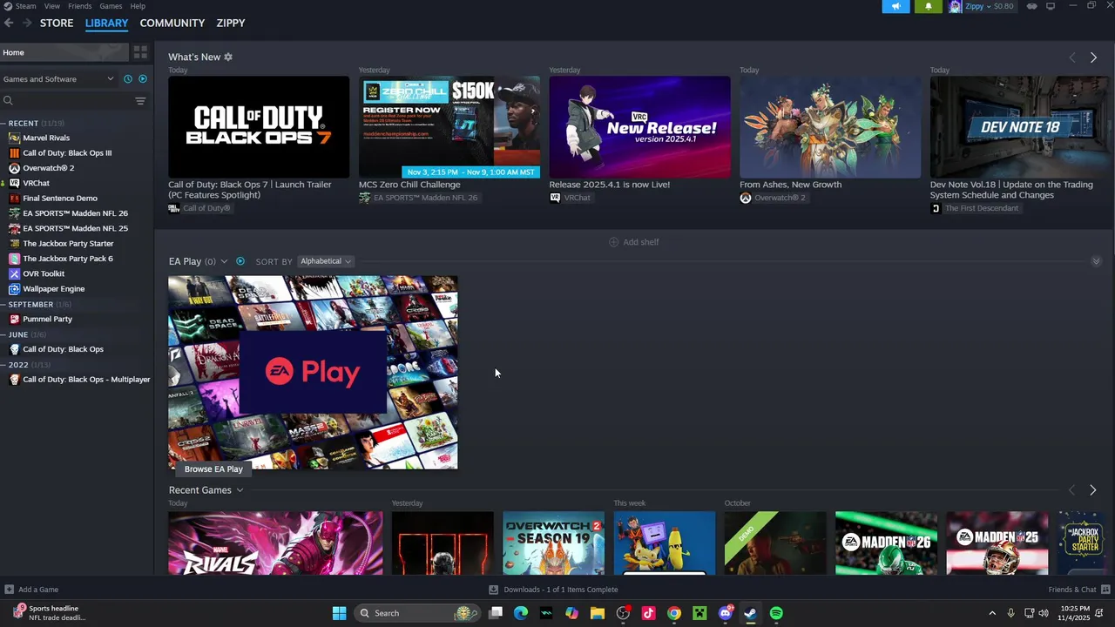This screenshot has height=627, width=1115.
Task: Switch to the COMMUNITY tab
Action: (x=172, y=23)
